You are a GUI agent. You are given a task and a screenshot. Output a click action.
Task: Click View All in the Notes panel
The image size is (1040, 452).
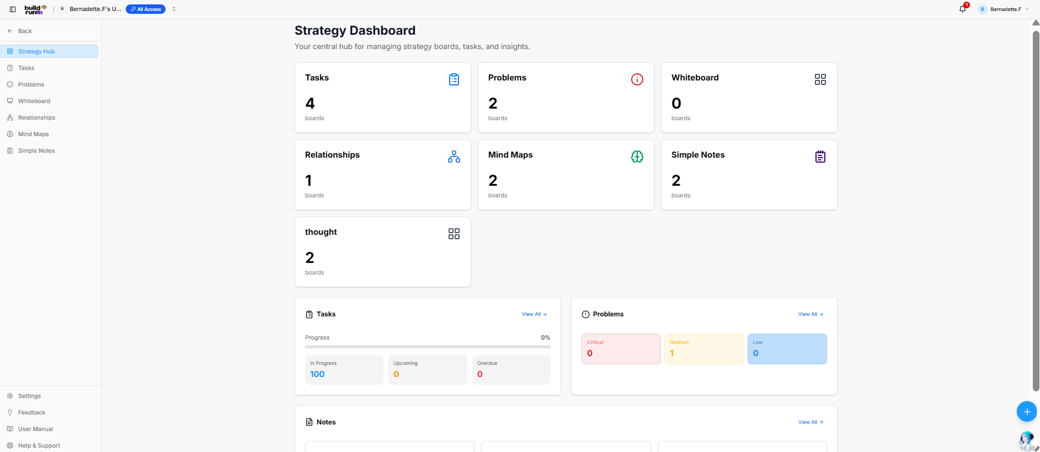click(810, 422)
